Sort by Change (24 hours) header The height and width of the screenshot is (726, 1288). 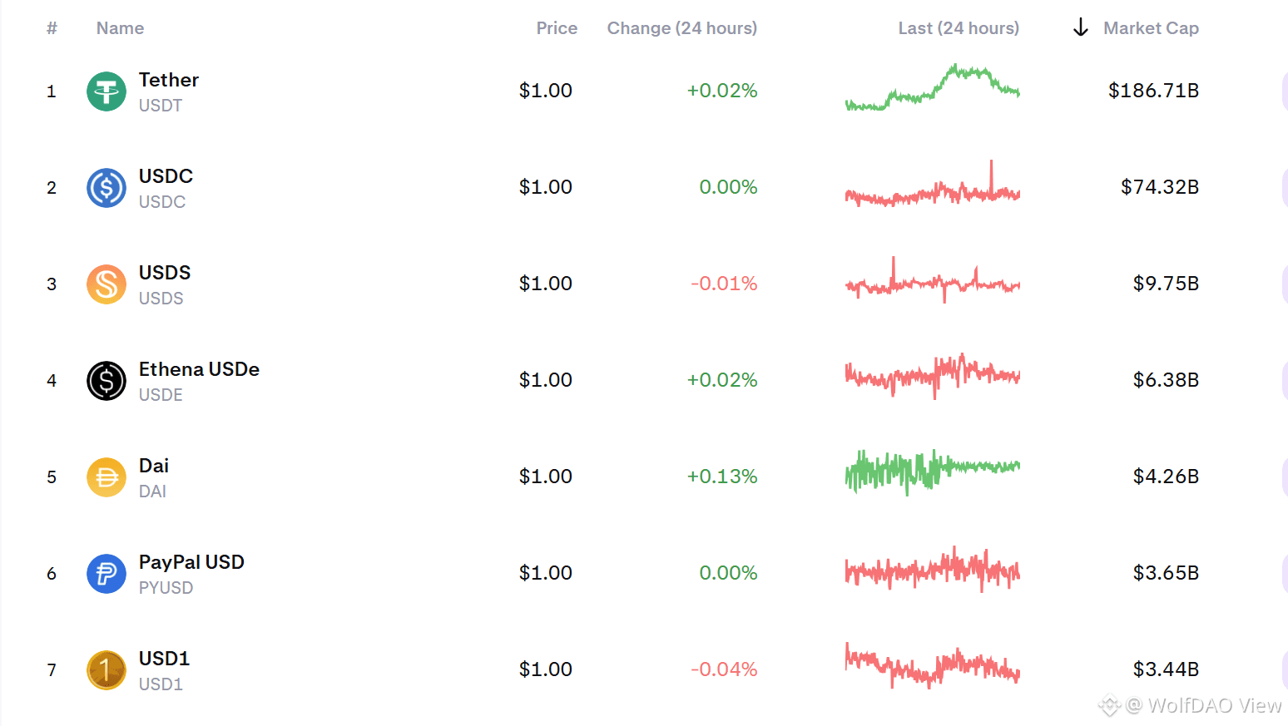681,28
